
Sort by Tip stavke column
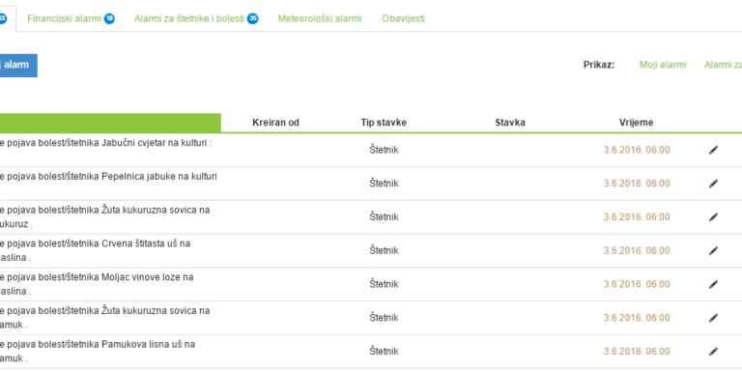[x=384, y=123]
